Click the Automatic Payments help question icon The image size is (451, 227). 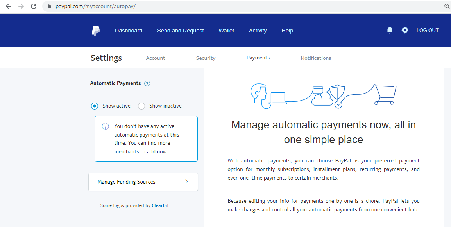pos(147,83)
